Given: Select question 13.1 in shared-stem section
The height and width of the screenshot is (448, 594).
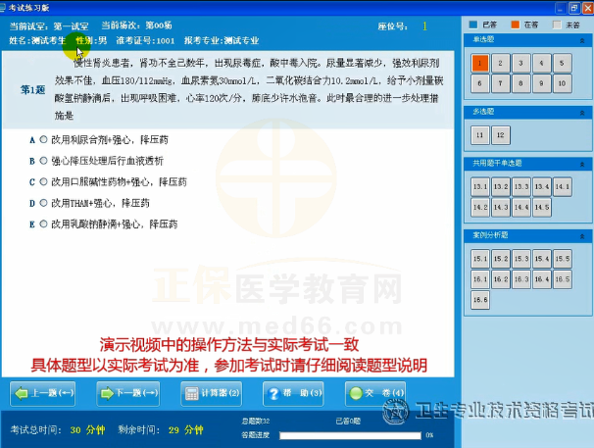Looking at the screenshot, I should click(479, 185).
